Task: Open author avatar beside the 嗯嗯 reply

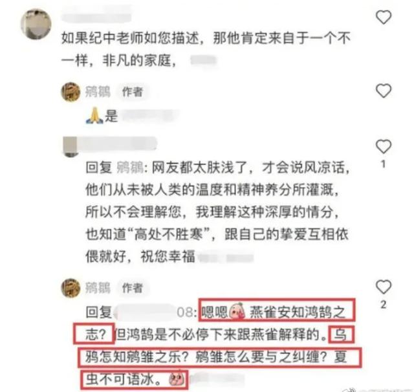Action: 71,288
